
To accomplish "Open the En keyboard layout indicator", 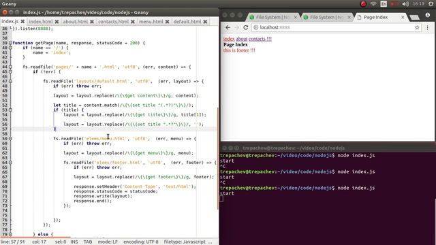I will pos(384,4).
